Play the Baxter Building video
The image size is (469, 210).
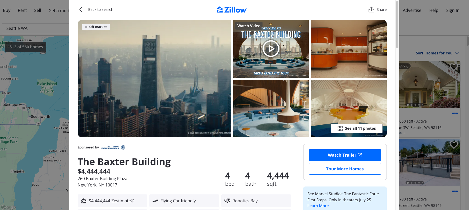tap(271, 49)
